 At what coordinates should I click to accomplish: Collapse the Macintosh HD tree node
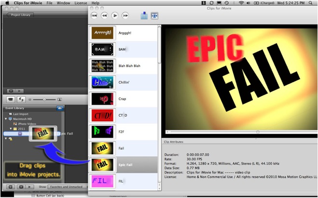6,119
